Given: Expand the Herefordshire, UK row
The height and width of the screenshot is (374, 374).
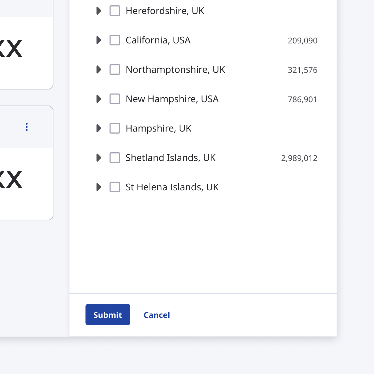Looking at the screenshot, I should [99, 11].
